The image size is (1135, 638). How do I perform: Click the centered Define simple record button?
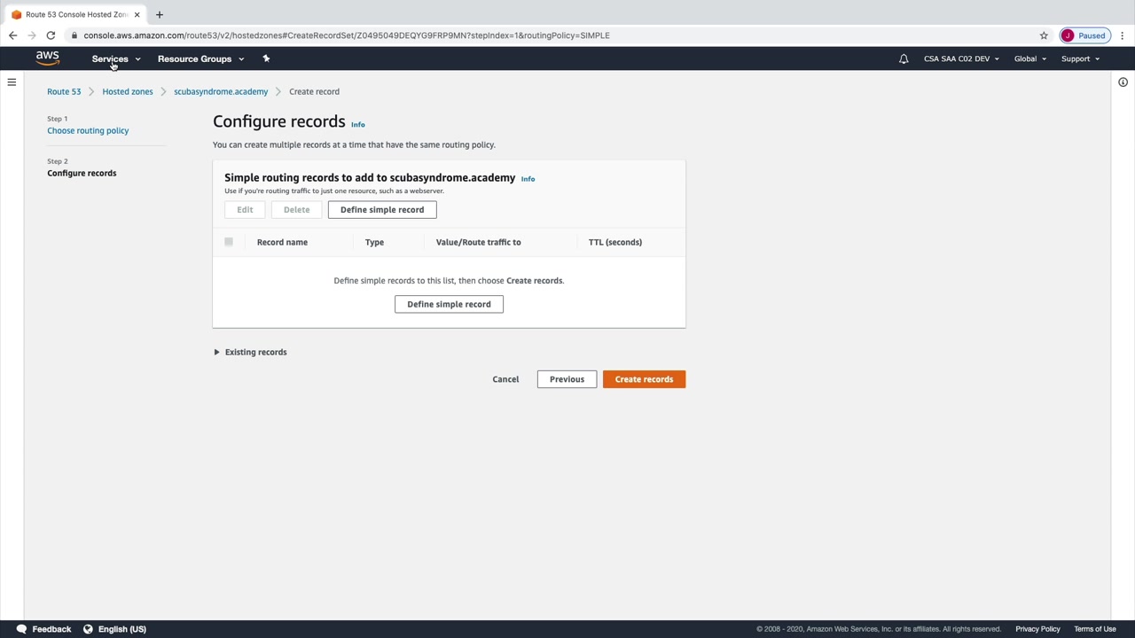(449, 304)
